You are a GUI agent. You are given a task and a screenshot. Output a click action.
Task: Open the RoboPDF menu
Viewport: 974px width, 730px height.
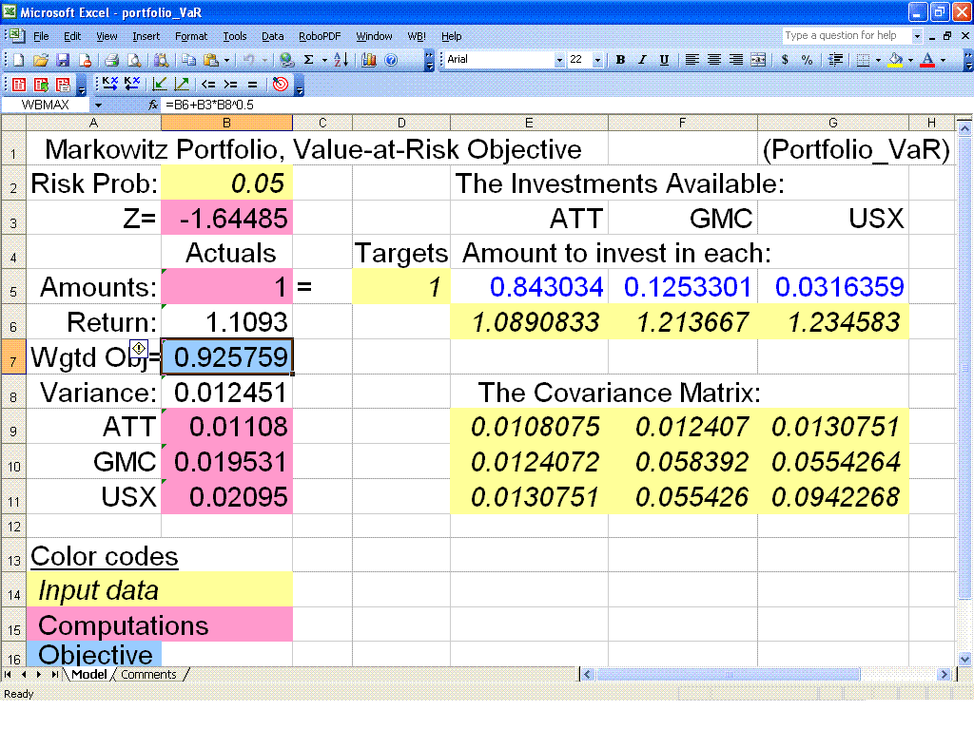tap(320, 36)
